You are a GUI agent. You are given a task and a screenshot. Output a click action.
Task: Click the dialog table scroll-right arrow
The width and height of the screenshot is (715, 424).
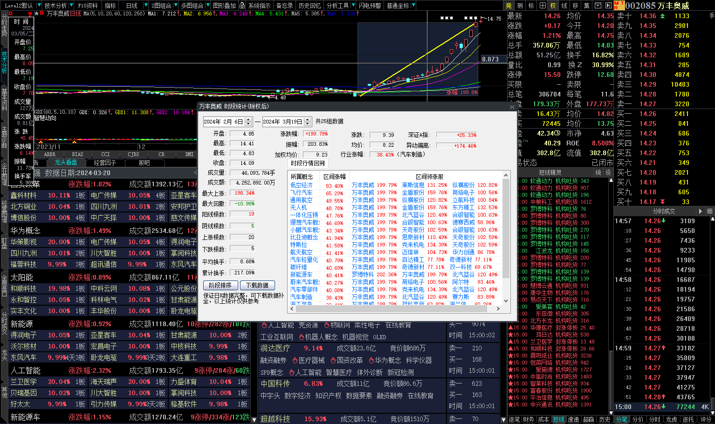coord(498,308)
